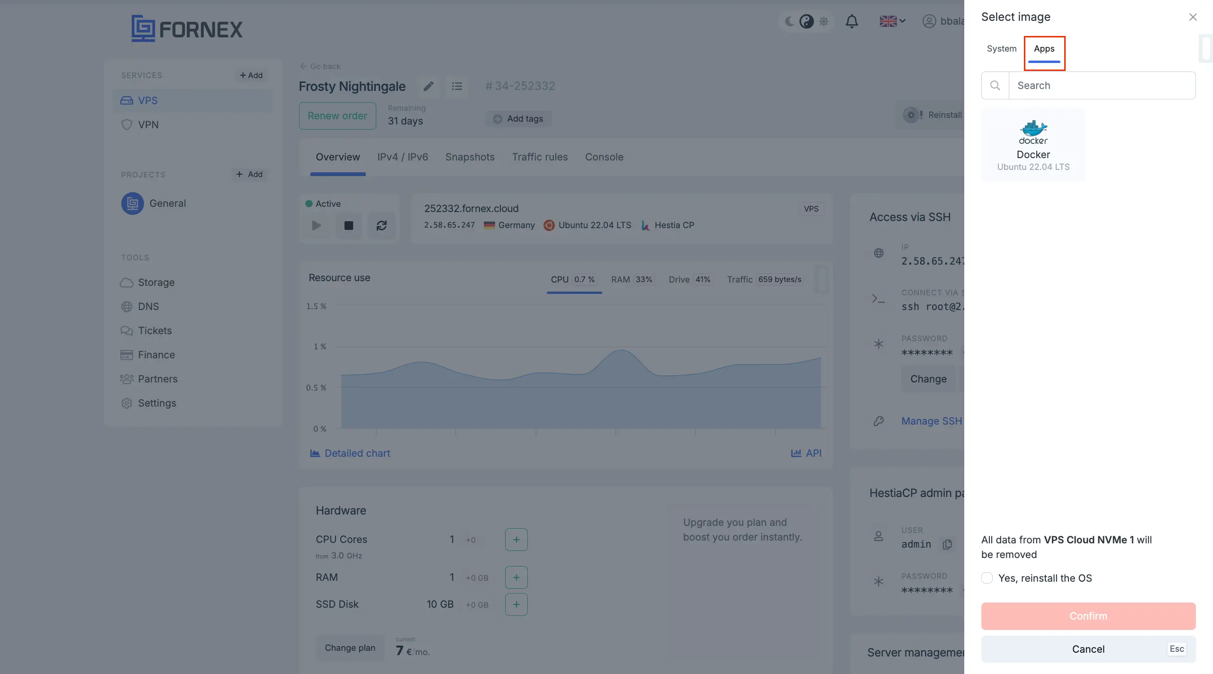Increase SSD Disk with plus
This screenshot has width=1213, height=674.
coord(516,604)
